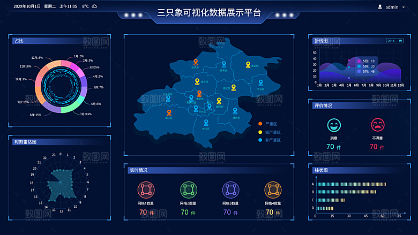
Task: Click the purple 网格3数量 grid icon
Action: click(x=230, y=189)
